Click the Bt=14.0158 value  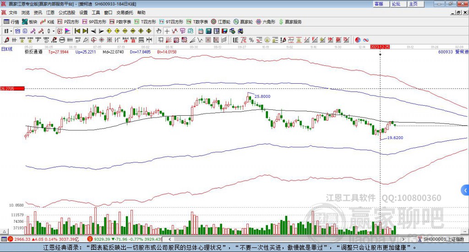[x=167, y=52]
